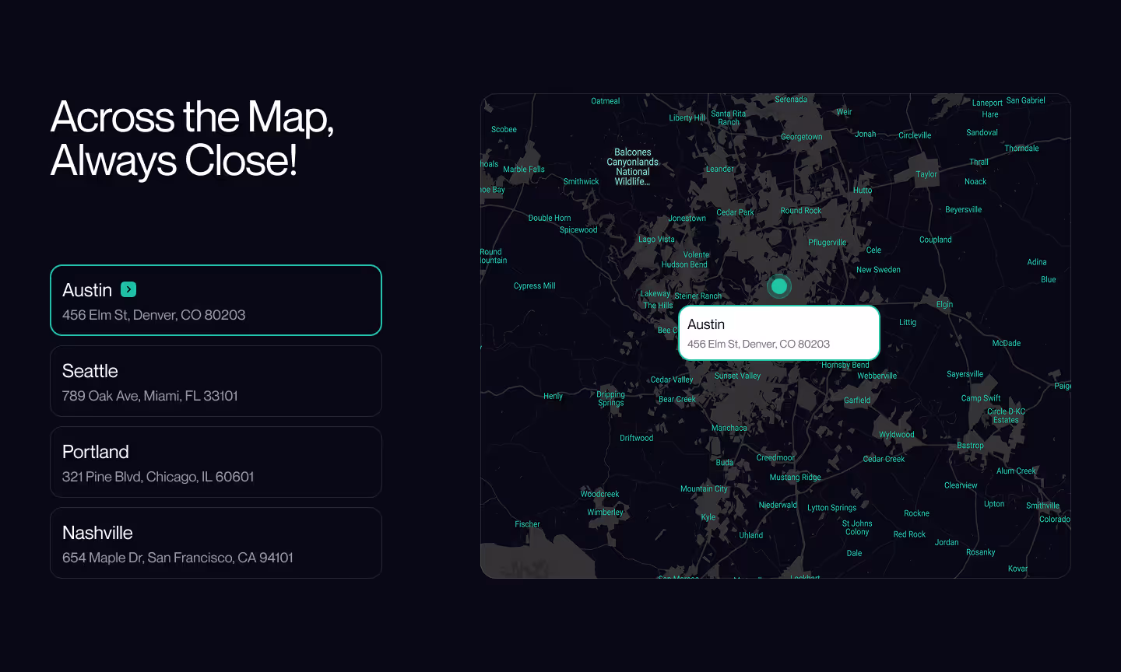Select the Portland location card
The height and width of the screenshot is (672, 1121).
point(216,462)
